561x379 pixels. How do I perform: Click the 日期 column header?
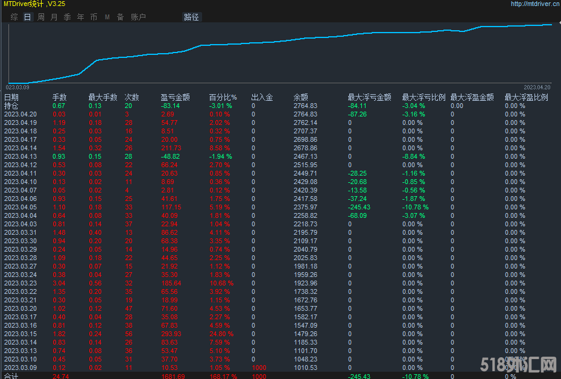click(x=11, y=97)
